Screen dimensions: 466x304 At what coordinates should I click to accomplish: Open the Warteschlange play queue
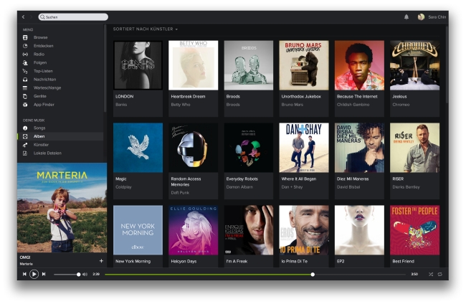coord(47,87)
